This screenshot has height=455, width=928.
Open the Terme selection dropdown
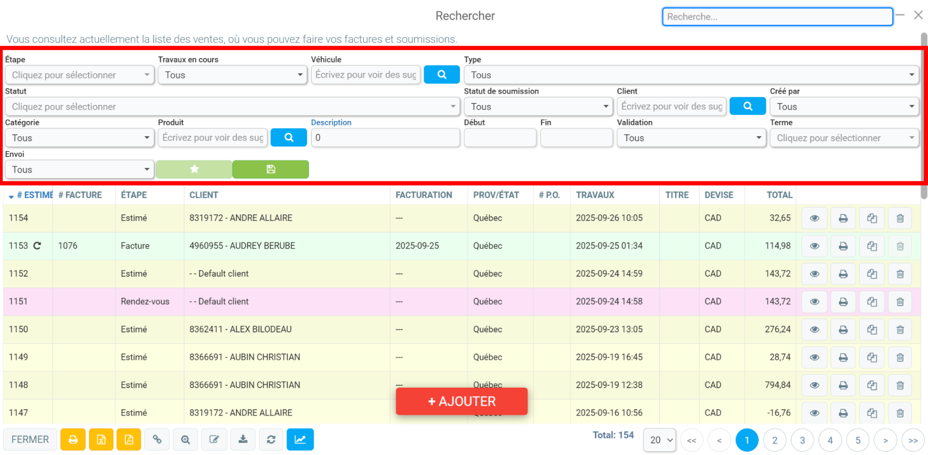(844, 138)
